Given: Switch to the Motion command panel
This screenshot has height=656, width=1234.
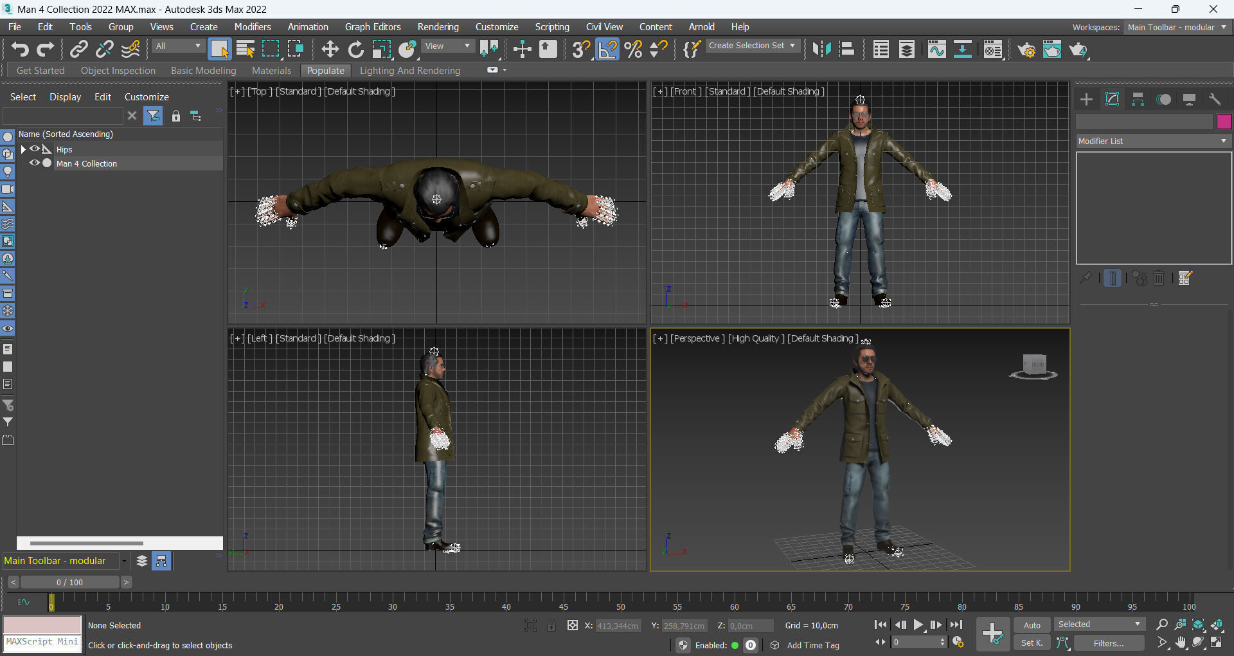Looking at the screenshot, I should pos(1163,99).
